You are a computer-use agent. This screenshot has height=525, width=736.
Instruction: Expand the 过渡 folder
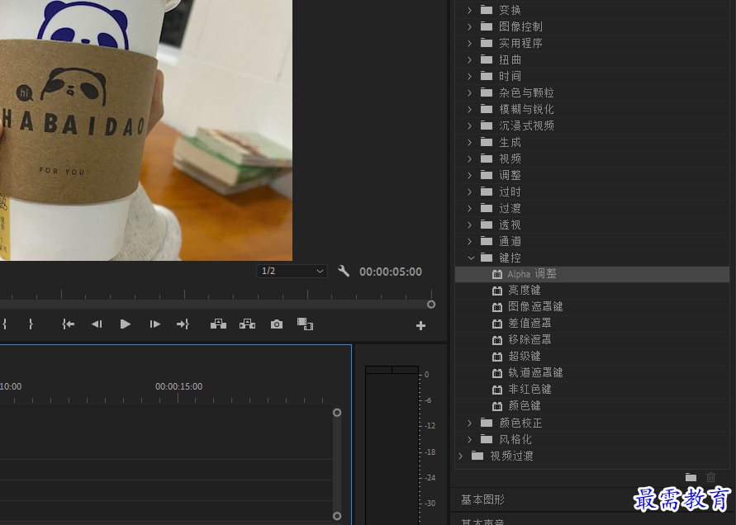point(469,208)
